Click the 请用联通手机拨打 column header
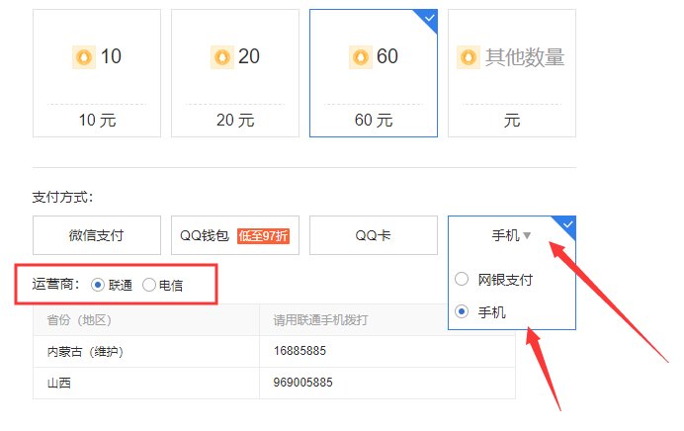The image size is (684, 431). click(x=320, y=320)
